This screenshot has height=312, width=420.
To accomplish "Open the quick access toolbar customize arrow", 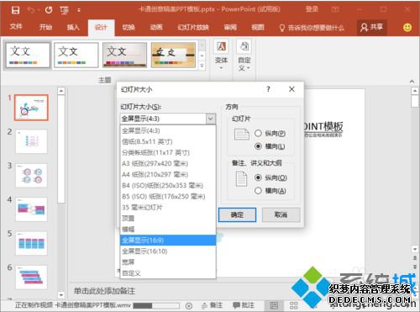I will 79,10.
